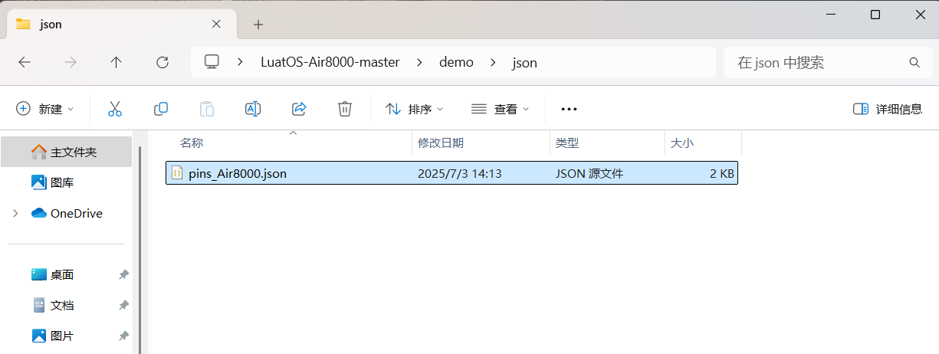Go back with the left arrow
939x354 pixels.
point(25,63)
